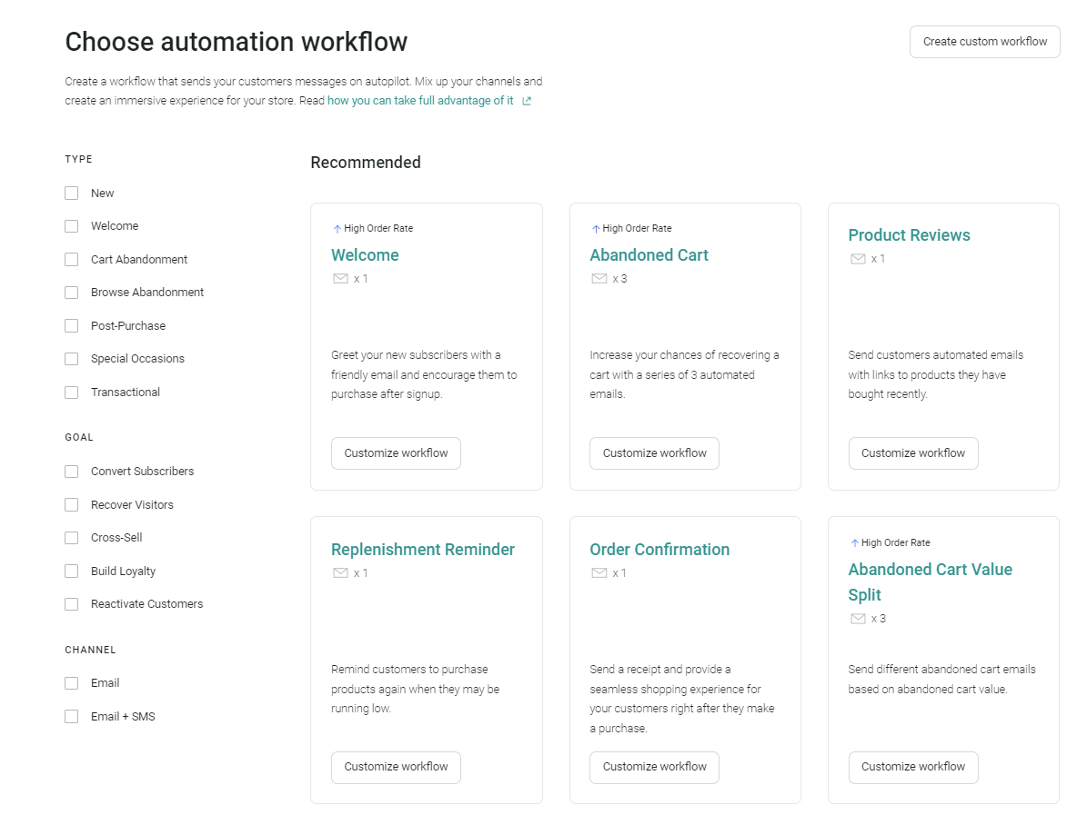This screenshot has height=815, width=1077.
Task: Open the Replenishment Reminder card title
Action: coord(423,550)
